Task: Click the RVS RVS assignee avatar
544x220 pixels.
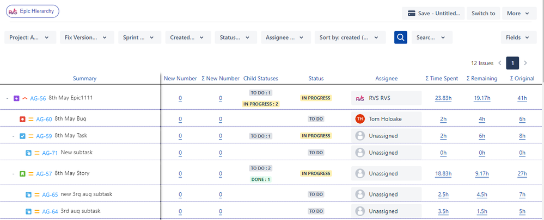Action: [x=359, y=98]
